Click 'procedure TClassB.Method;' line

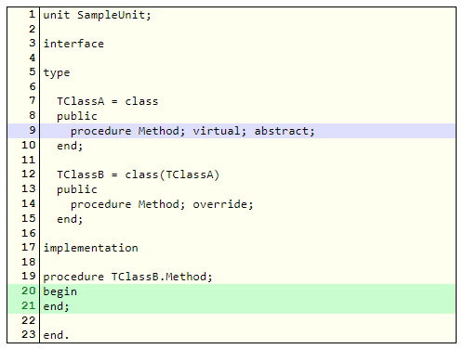(127, 277)
